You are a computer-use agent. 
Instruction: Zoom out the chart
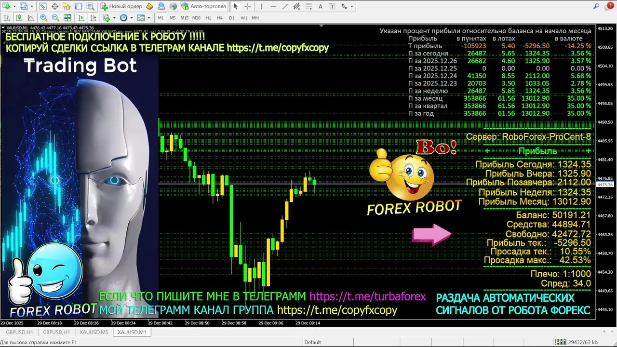(x=55, y=18)
